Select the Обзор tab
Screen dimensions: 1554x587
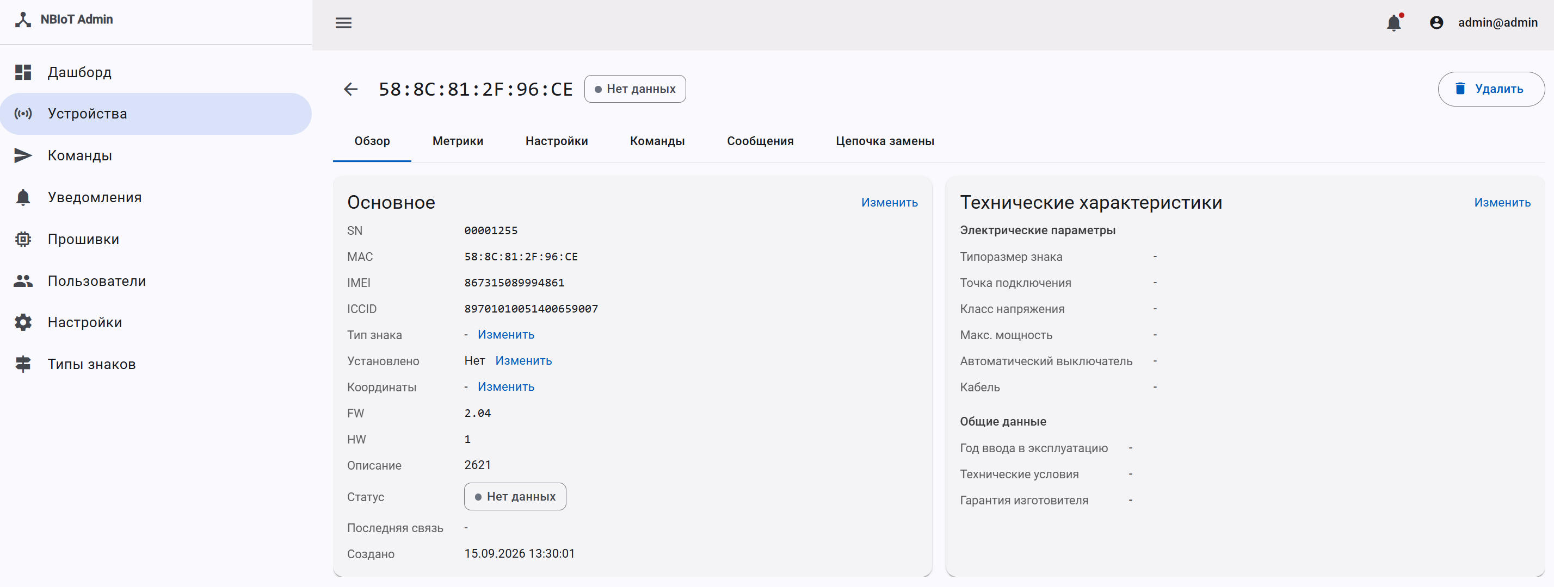click(x=372, y=141)
